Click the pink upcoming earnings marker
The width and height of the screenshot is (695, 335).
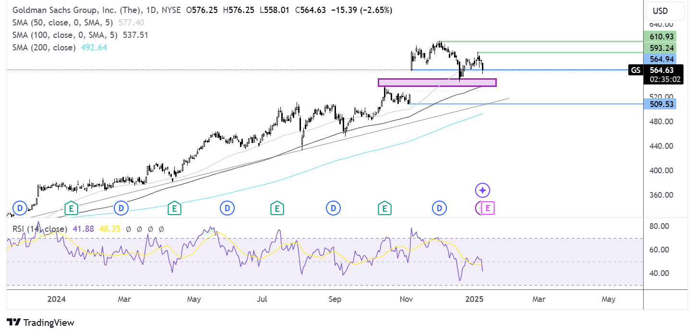pos(488,208)
